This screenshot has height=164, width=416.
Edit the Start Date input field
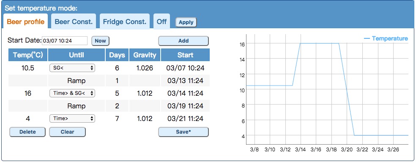click(x=65, y=41)
